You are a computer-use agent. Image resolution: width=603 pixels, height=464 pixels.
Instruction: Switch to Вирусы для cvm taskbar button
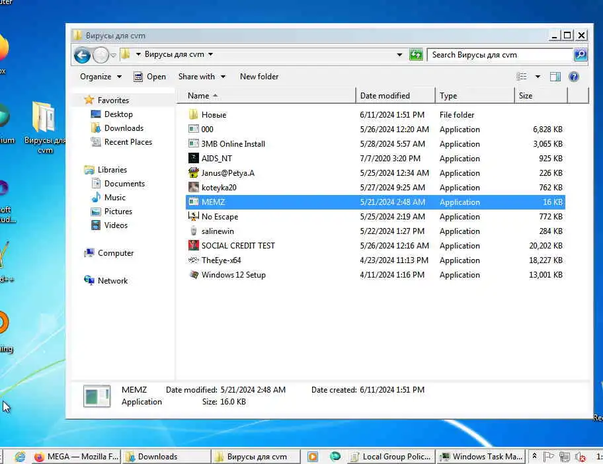255,456
